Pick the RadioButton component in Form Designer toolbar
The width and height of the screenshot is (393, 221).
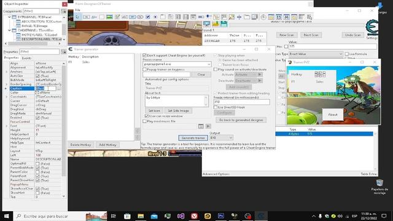coord(155,17)
